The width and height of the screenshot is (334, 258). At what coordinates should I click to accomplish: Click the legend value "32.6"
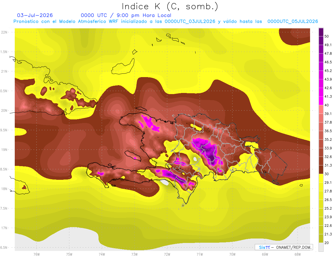click(x=328, y=157)
